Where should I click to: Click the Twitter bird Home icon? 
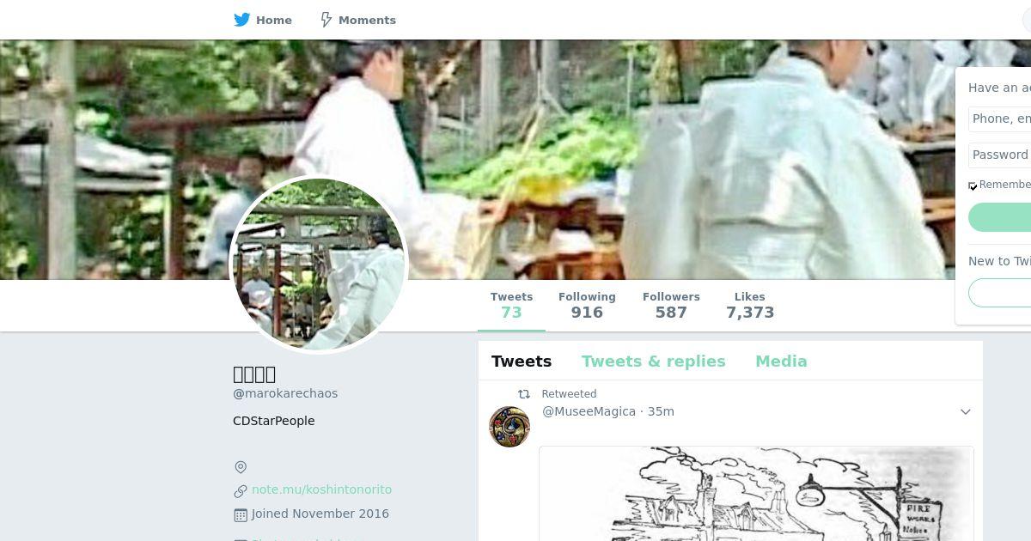pyautogui.click(x=242, y=20)
